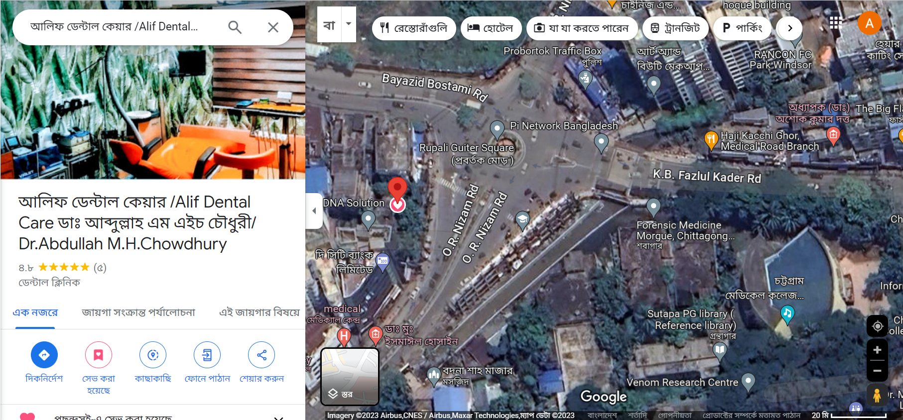
Task: Click the দি সিটি ব্যাংক ATM marker
Action: pyautogui.click(x=383, y=262)
